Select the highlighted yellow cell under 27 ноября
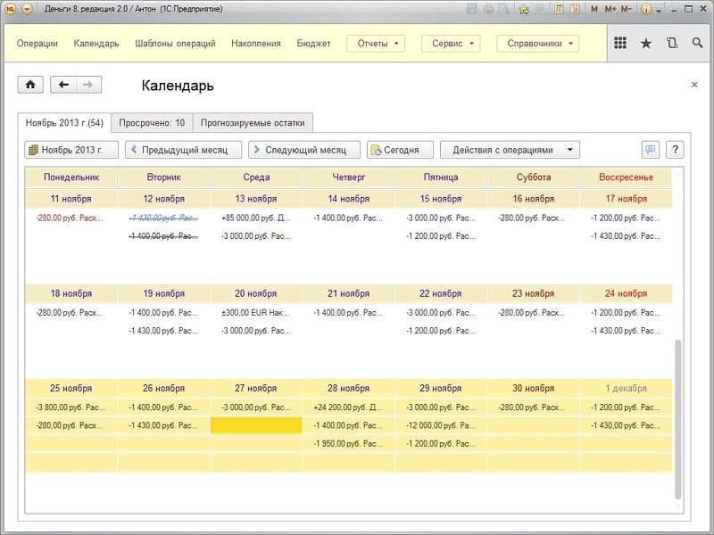The height and width of the screenshot is (535, 714). click(x=256, y=426)
